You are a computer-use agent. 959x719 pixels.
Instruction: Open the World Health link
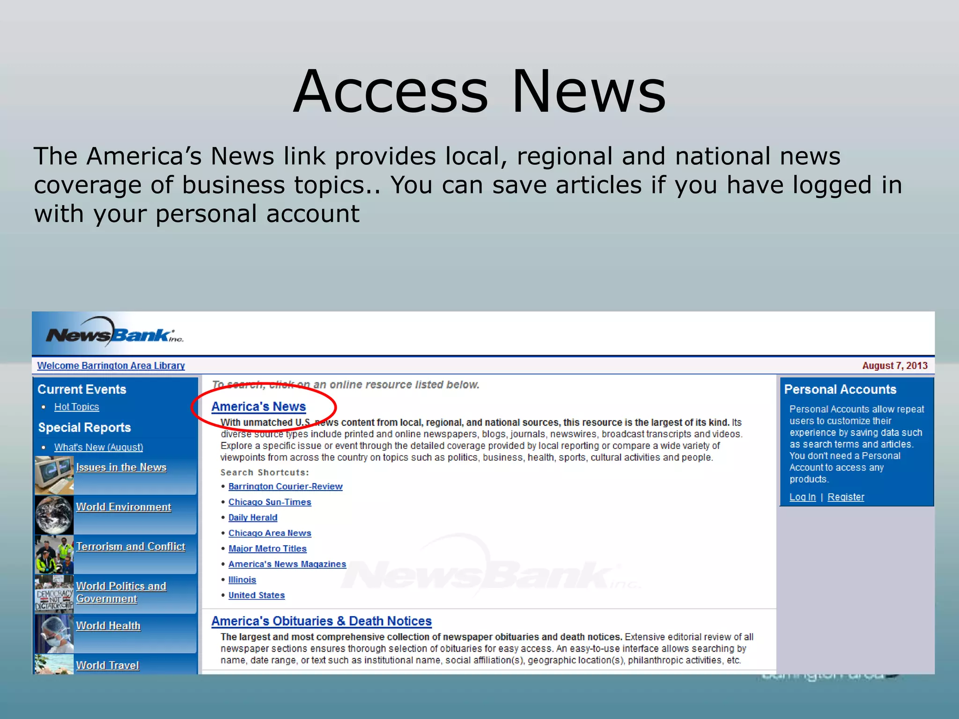108,626
